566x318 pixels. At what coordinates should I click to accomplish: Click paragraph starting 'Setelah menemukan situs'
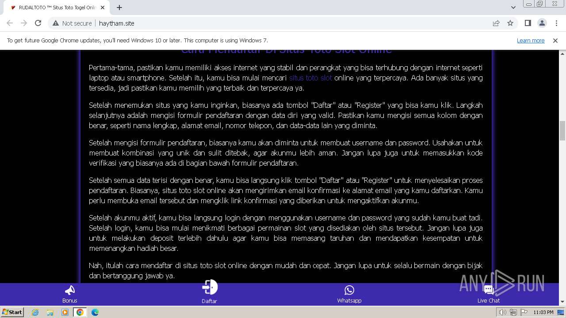point(286,115)
